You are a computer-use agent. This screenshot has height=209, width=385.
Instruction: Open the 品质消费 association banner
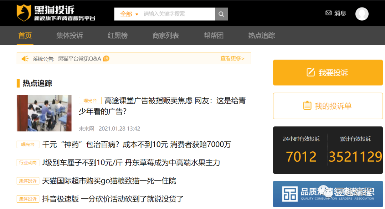[x=328, y=194]
